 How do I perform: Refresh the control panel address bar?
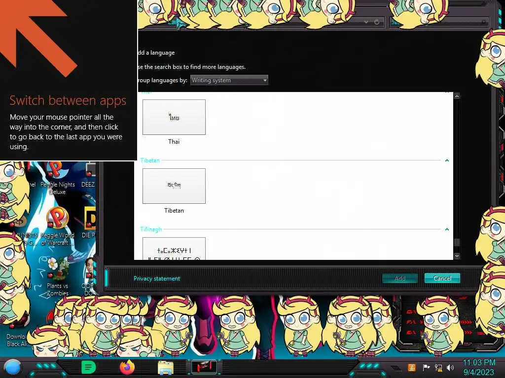377,22
